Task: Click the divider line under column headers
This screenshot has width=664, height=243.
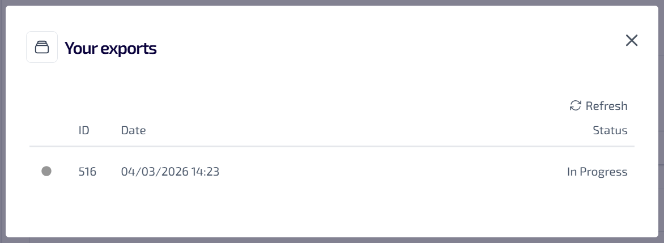Action: [332, 147]
